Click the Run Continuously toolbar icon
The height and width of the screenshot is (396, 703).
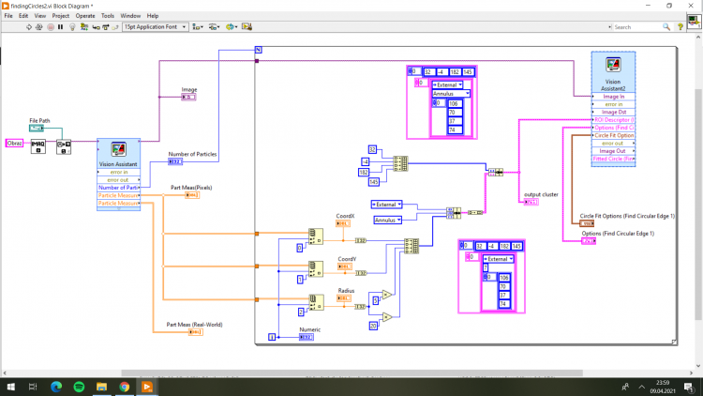point(39,27)
